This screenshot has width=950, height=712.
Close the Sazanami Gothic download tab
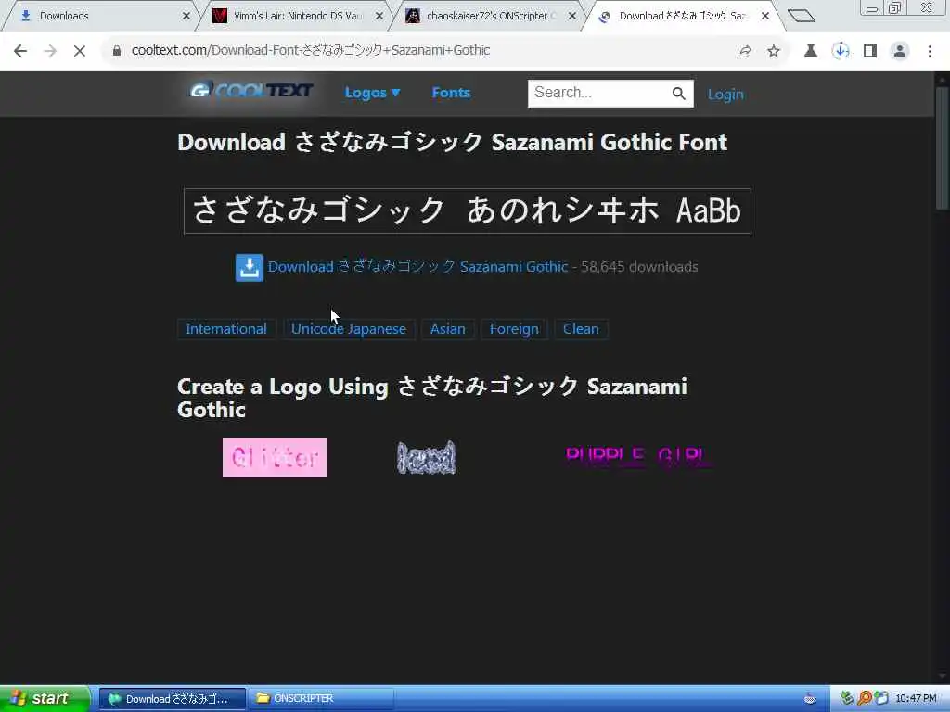tap(765, 16)
